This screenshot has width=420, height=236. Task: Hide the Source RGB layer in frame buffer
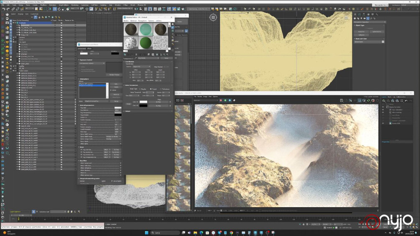point(383,123)
